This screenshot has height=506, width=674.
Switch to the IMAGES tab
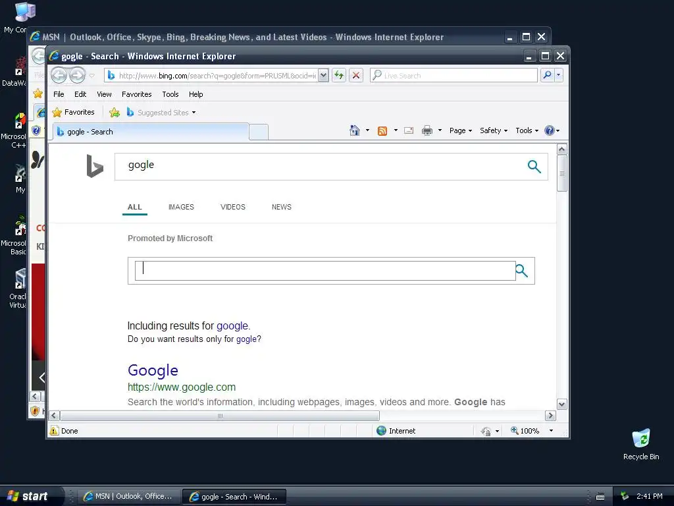click(x=181, y=207)
